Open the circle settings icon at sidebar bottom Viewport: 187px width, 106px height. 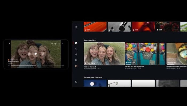coord(76,82)
